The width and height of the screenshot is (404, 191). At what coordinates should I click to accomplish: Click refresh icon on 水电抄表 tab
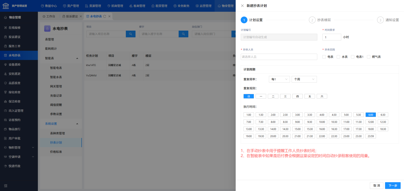105,16
